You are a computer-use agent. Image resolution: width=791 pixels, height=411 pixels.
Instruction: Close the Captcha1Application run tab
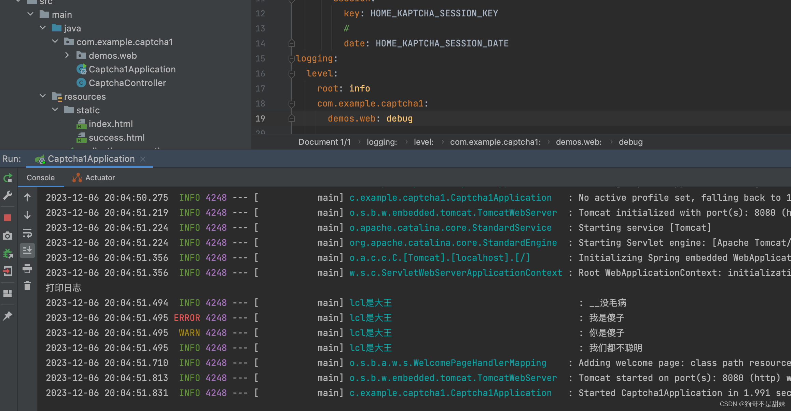point(143,159)
